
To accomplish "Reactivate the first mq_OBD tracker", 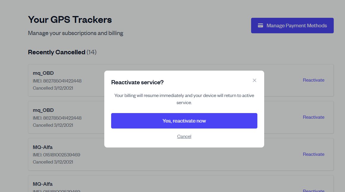I will [x=314, y=80].
